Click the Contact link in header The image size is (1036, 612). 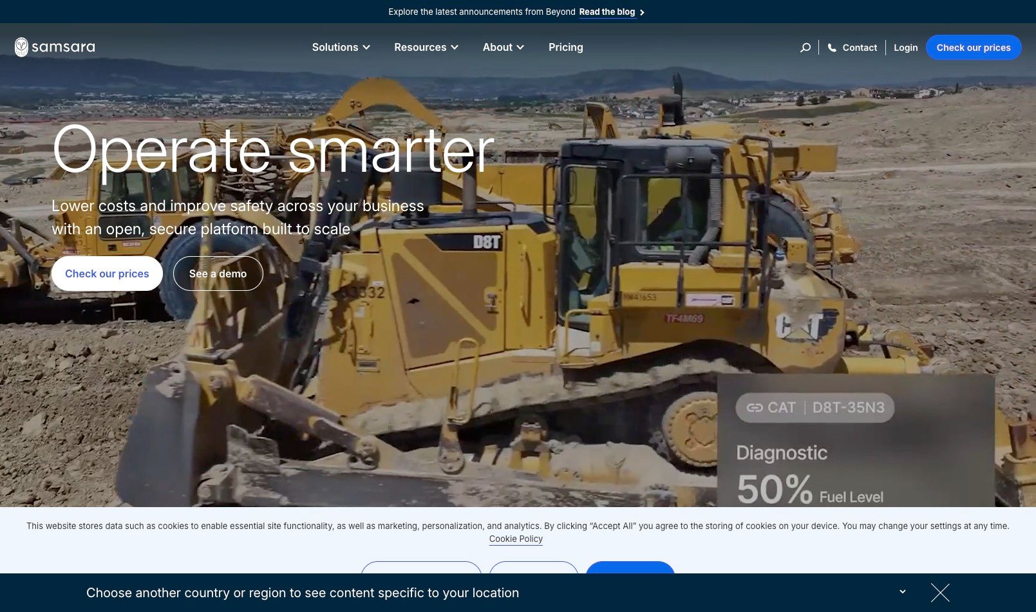(x=860, y=48)
